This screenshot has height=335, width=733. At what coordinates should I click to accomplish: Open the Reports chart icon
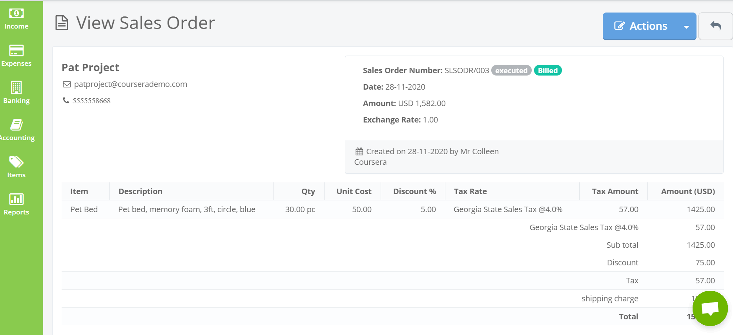16,199
